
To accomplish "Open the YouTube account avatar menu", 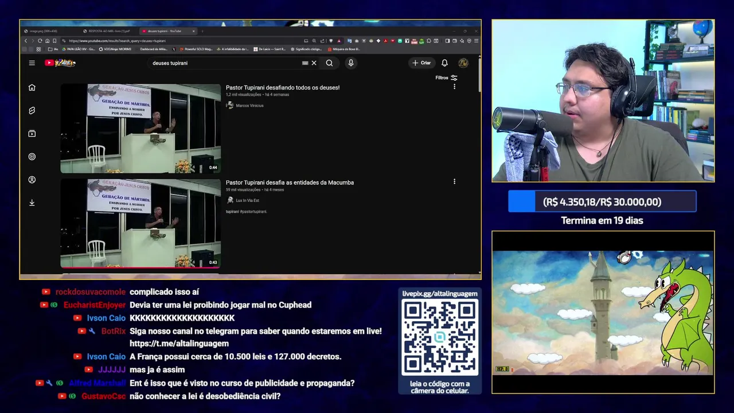I will tap(463, 63).
